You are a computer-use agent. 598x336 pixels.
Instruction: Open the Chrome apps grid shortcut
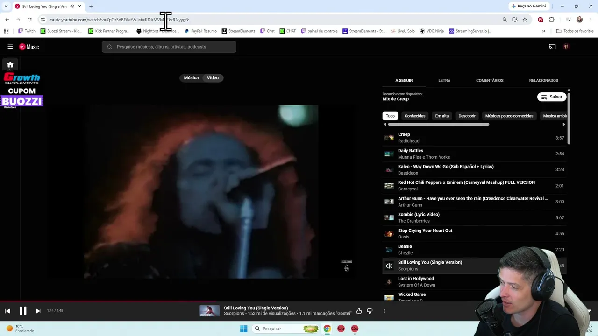click(6, 31)
